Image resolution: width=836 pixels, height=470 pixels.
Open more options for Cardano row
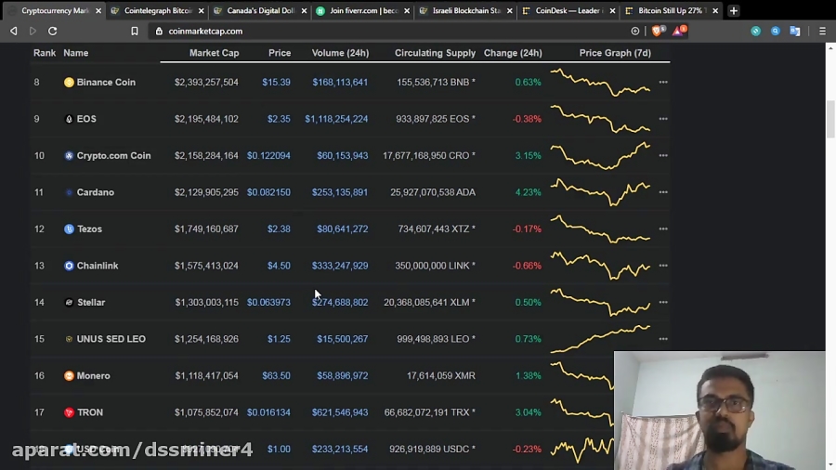(x=663, y=192)
